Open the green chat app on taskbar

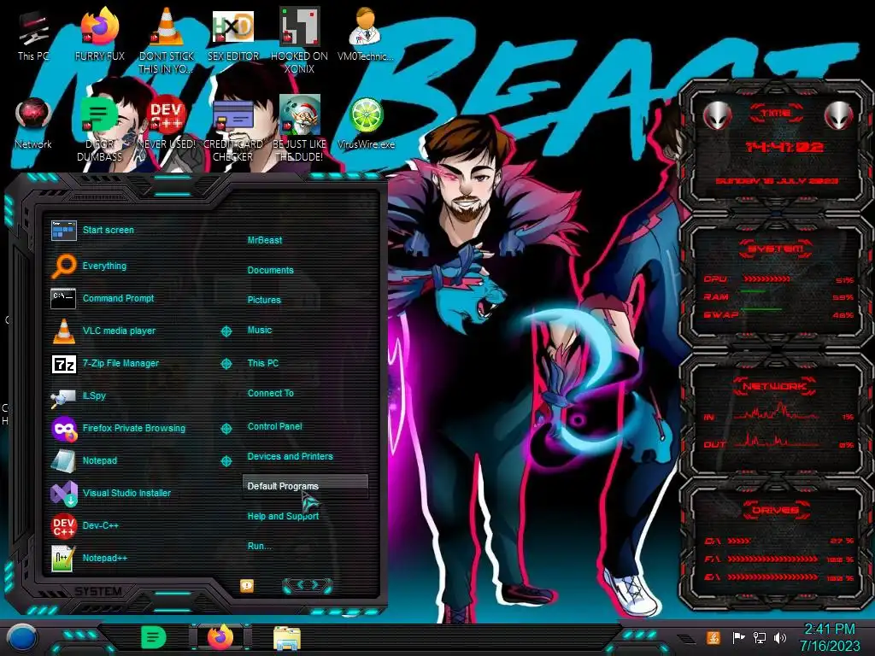pos(154,637)
